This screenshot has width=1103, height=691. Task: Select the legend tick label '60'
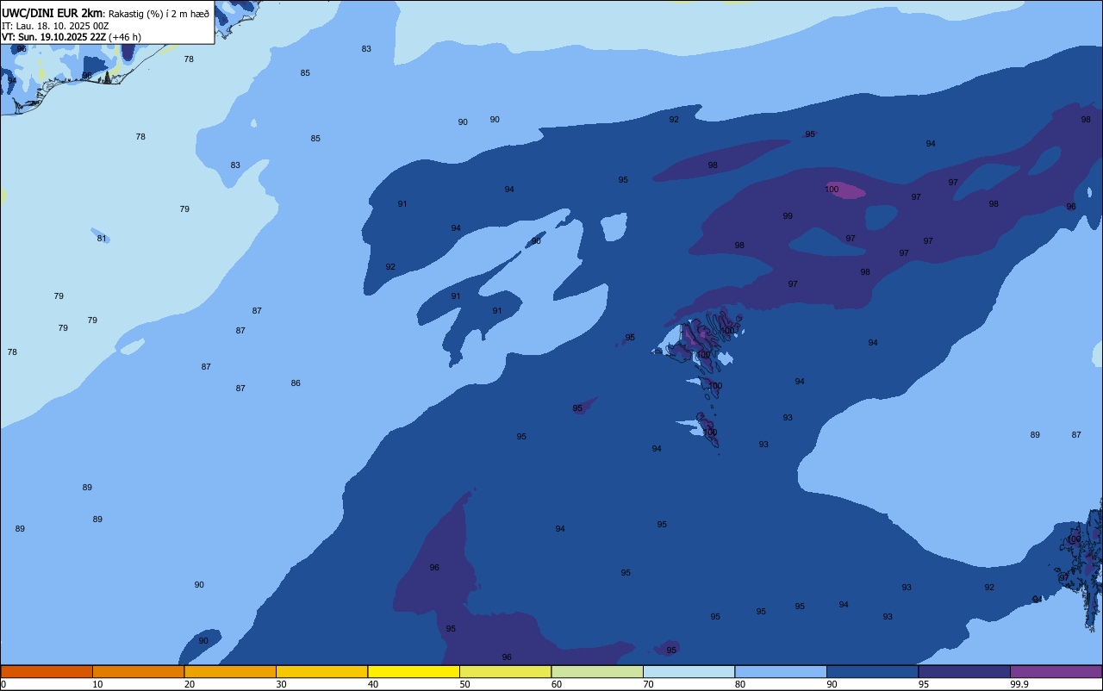click(x=557, y=684)
